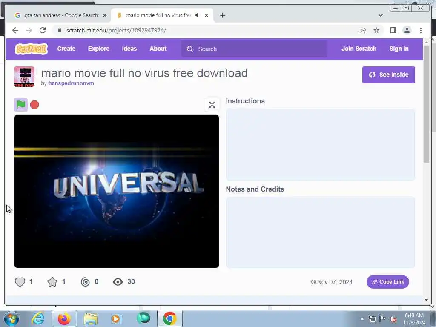This screenshot has width=436, height=327.
Task: Click the green flag to start project
Action: 21,105
